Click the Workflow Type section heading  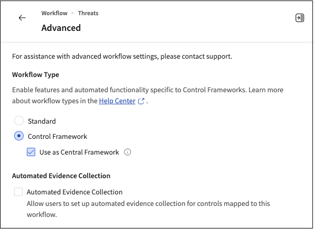[36, 74]
